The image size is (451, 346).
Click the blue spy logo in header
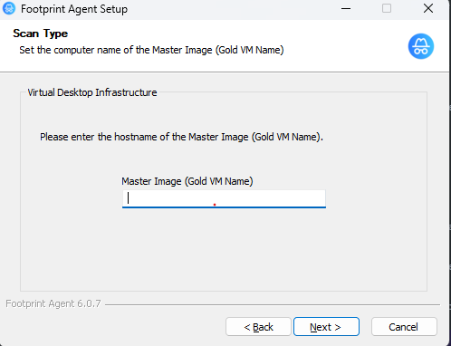(421, 46)
